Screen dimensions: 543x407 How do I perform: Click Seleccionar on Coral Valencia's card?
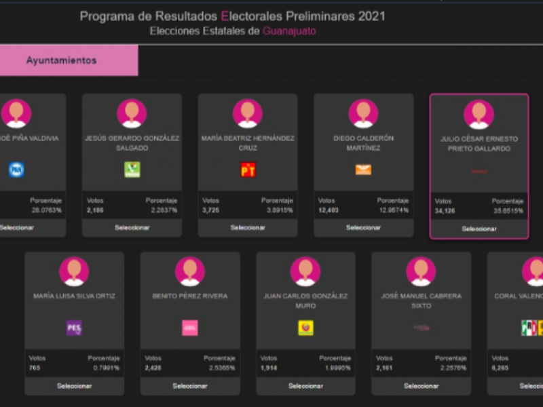point(531,386)
